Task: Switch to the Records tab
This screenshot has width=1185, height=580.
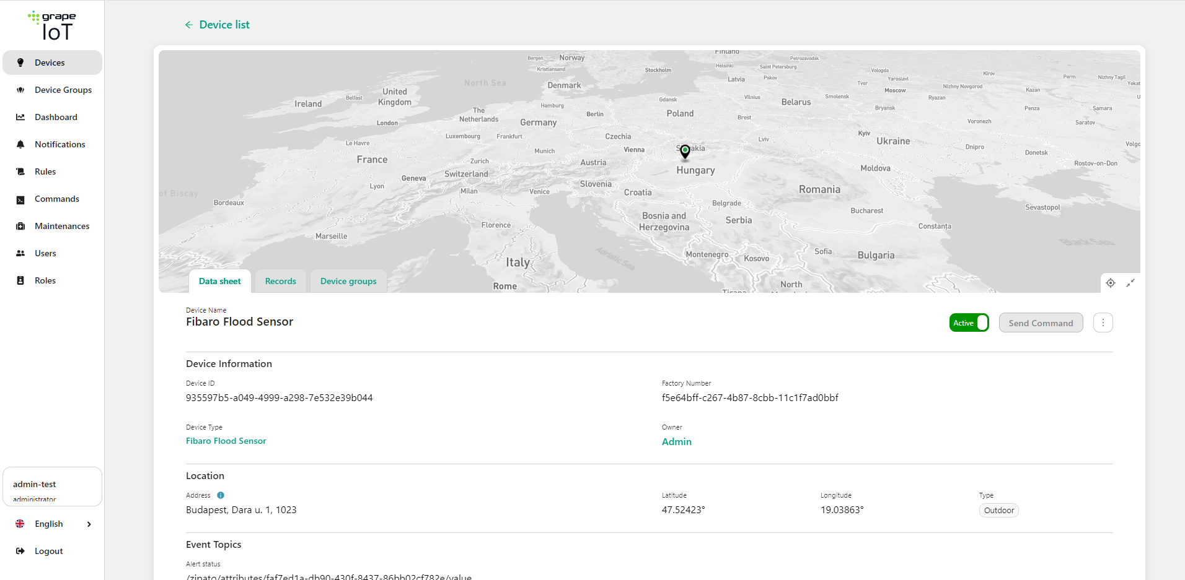Action: tap(281, 281)
